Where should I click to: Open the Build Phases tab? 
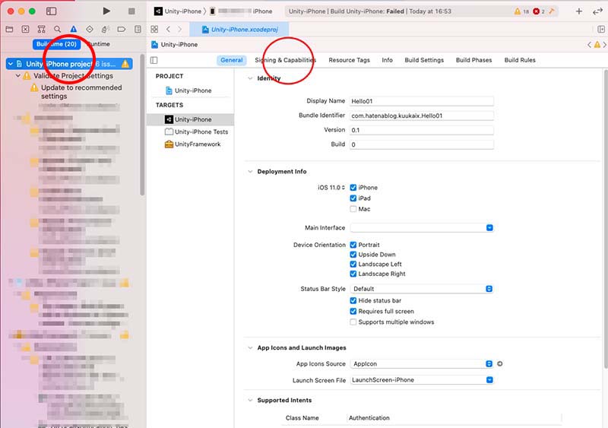473,60
